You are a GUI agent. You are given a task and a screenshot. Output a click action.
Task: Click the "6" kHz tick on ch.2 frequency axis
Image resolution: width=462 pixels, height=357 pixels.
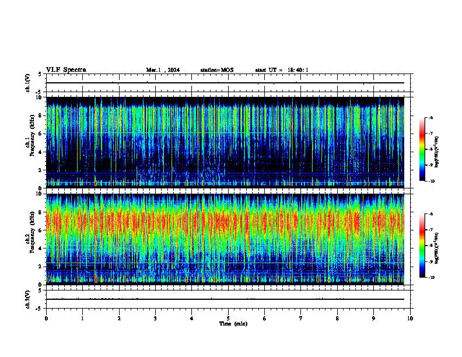click(x=41, y=230)
